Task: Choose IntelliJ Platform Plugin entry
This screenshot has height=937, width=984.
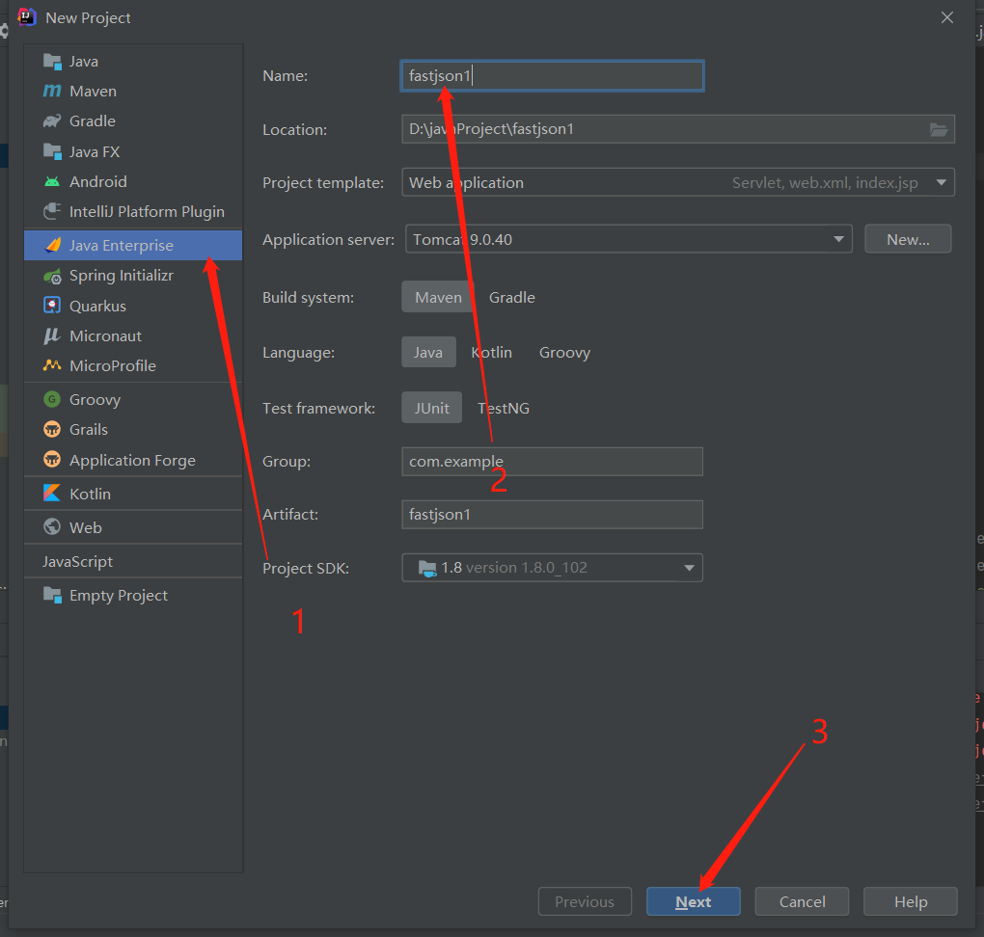Action: (133, 211)
